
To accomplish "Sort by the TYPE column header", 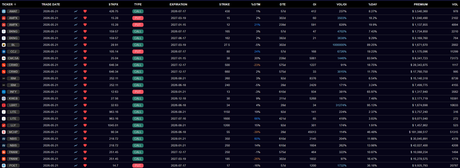I will 138,4.
